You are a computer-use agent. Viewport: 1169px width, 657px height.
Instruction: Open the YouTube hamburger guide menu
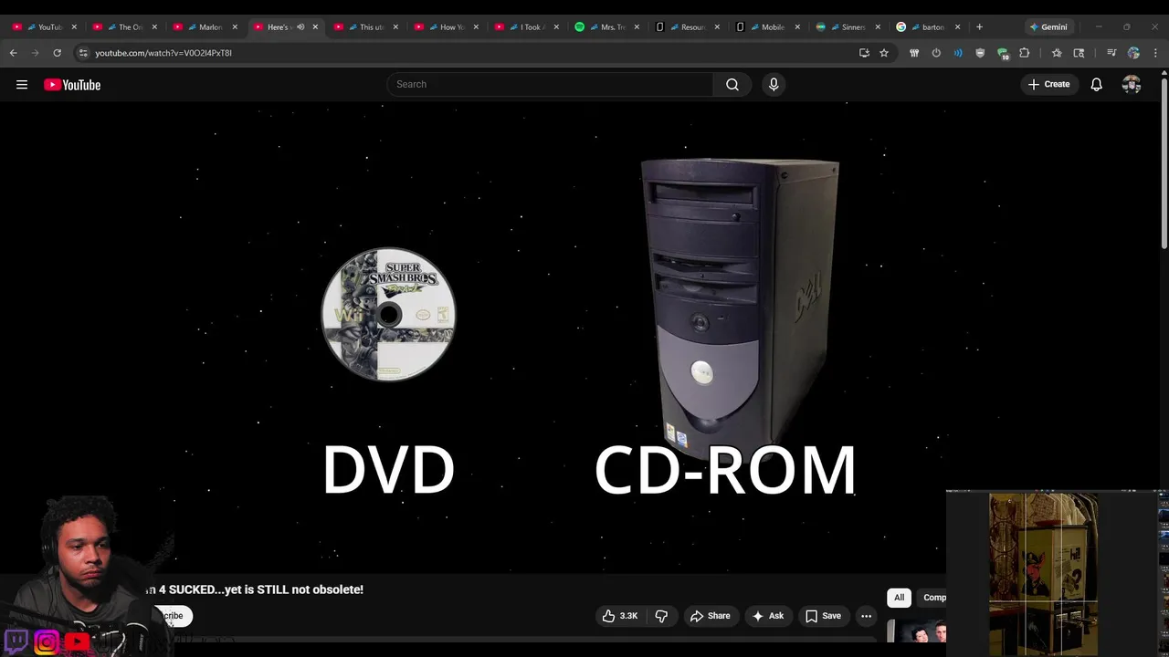(22, 85)
